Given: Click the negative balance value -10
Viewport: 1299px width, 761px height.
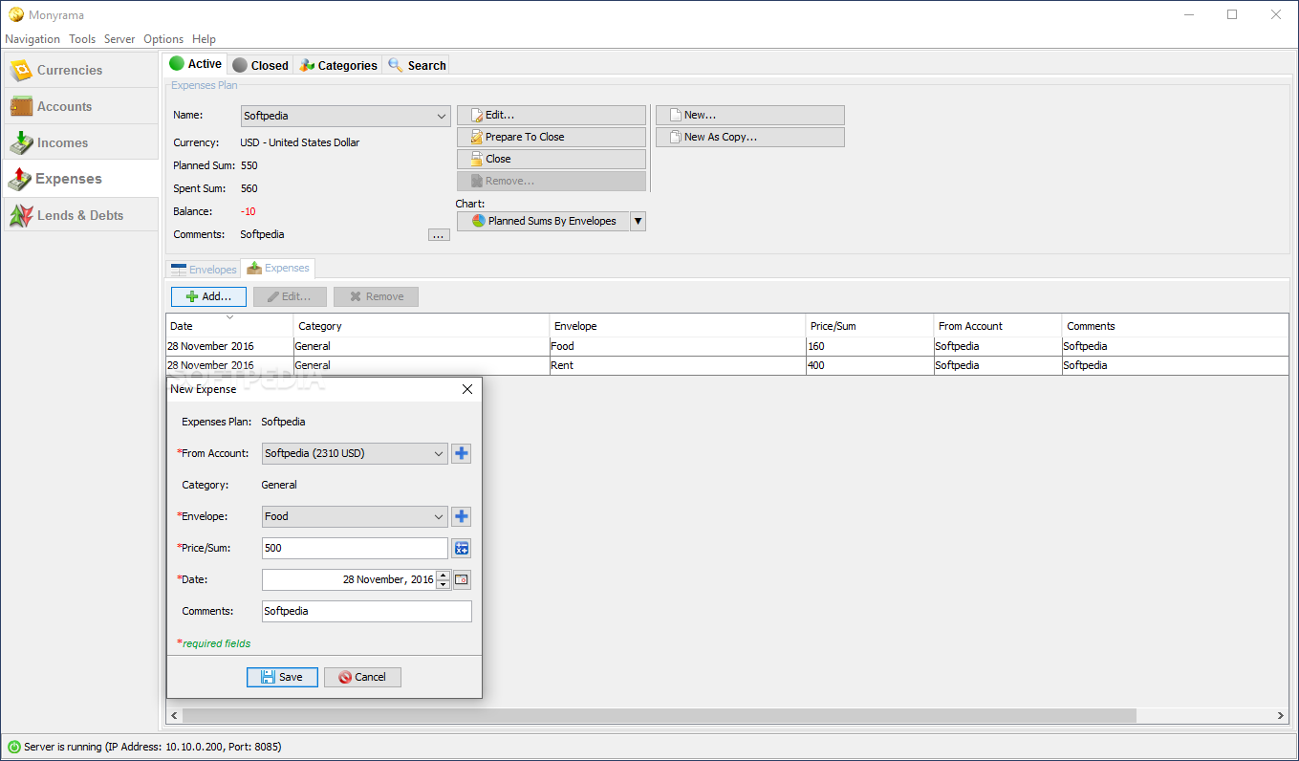Looking at the screenshot, I should 249,211.
